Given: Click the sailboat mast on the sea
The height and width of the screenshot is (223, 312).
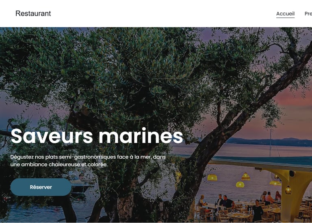Looking at the screenshot, I should [x=270, y=143].
